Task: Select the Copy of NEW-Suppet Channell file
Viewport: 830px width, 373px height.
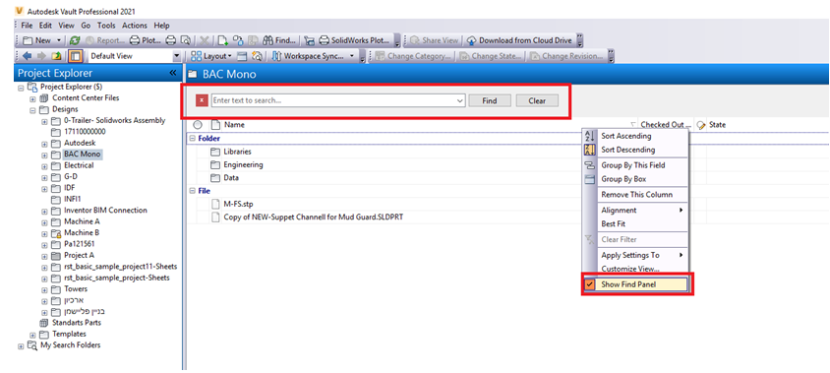Action: coord(314,218)
